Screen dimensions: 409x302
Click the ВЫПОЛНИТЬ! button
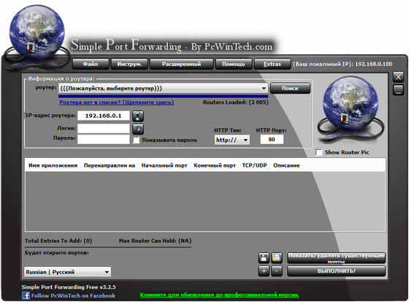336,271
